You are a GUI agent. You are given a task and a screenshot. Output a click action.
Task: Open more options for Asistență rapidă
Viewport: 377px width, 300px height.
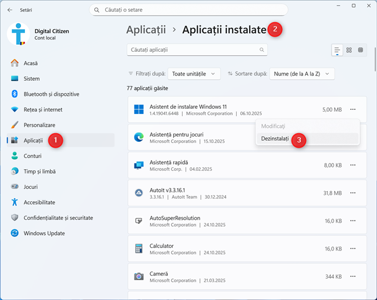tap(353, 165)
